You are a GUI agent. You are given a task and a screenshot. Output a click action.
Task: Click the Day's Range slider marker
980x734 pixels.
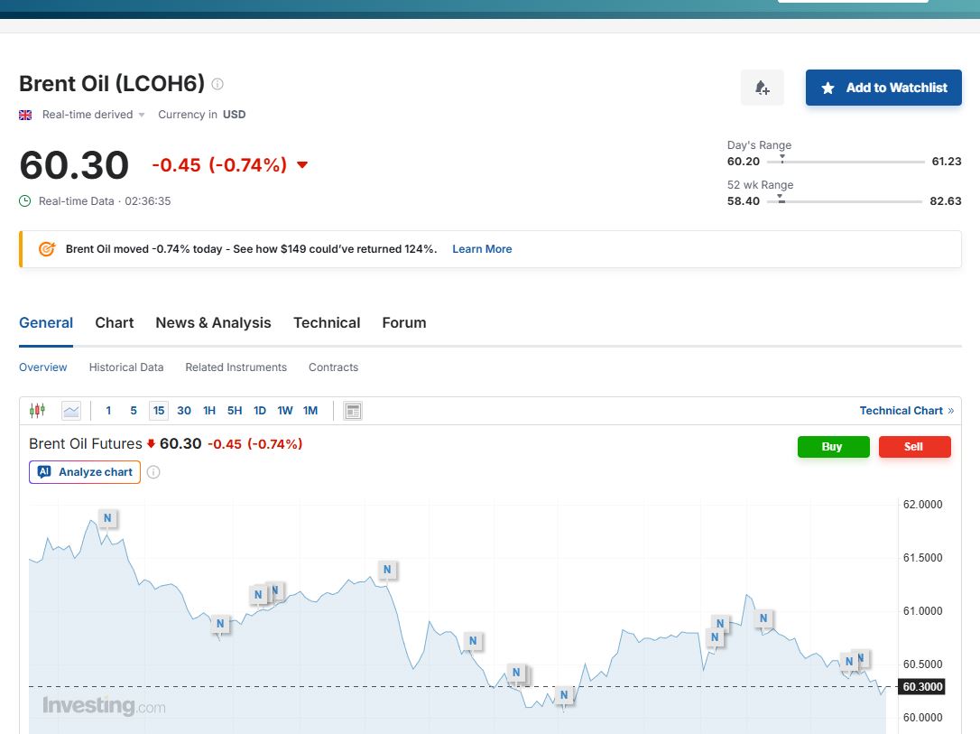pyautogui.click(x=781, y=160)
